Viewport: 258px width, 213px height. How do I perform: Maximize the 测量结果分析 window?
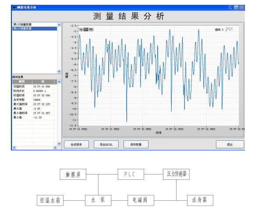(x=237, y=7)
